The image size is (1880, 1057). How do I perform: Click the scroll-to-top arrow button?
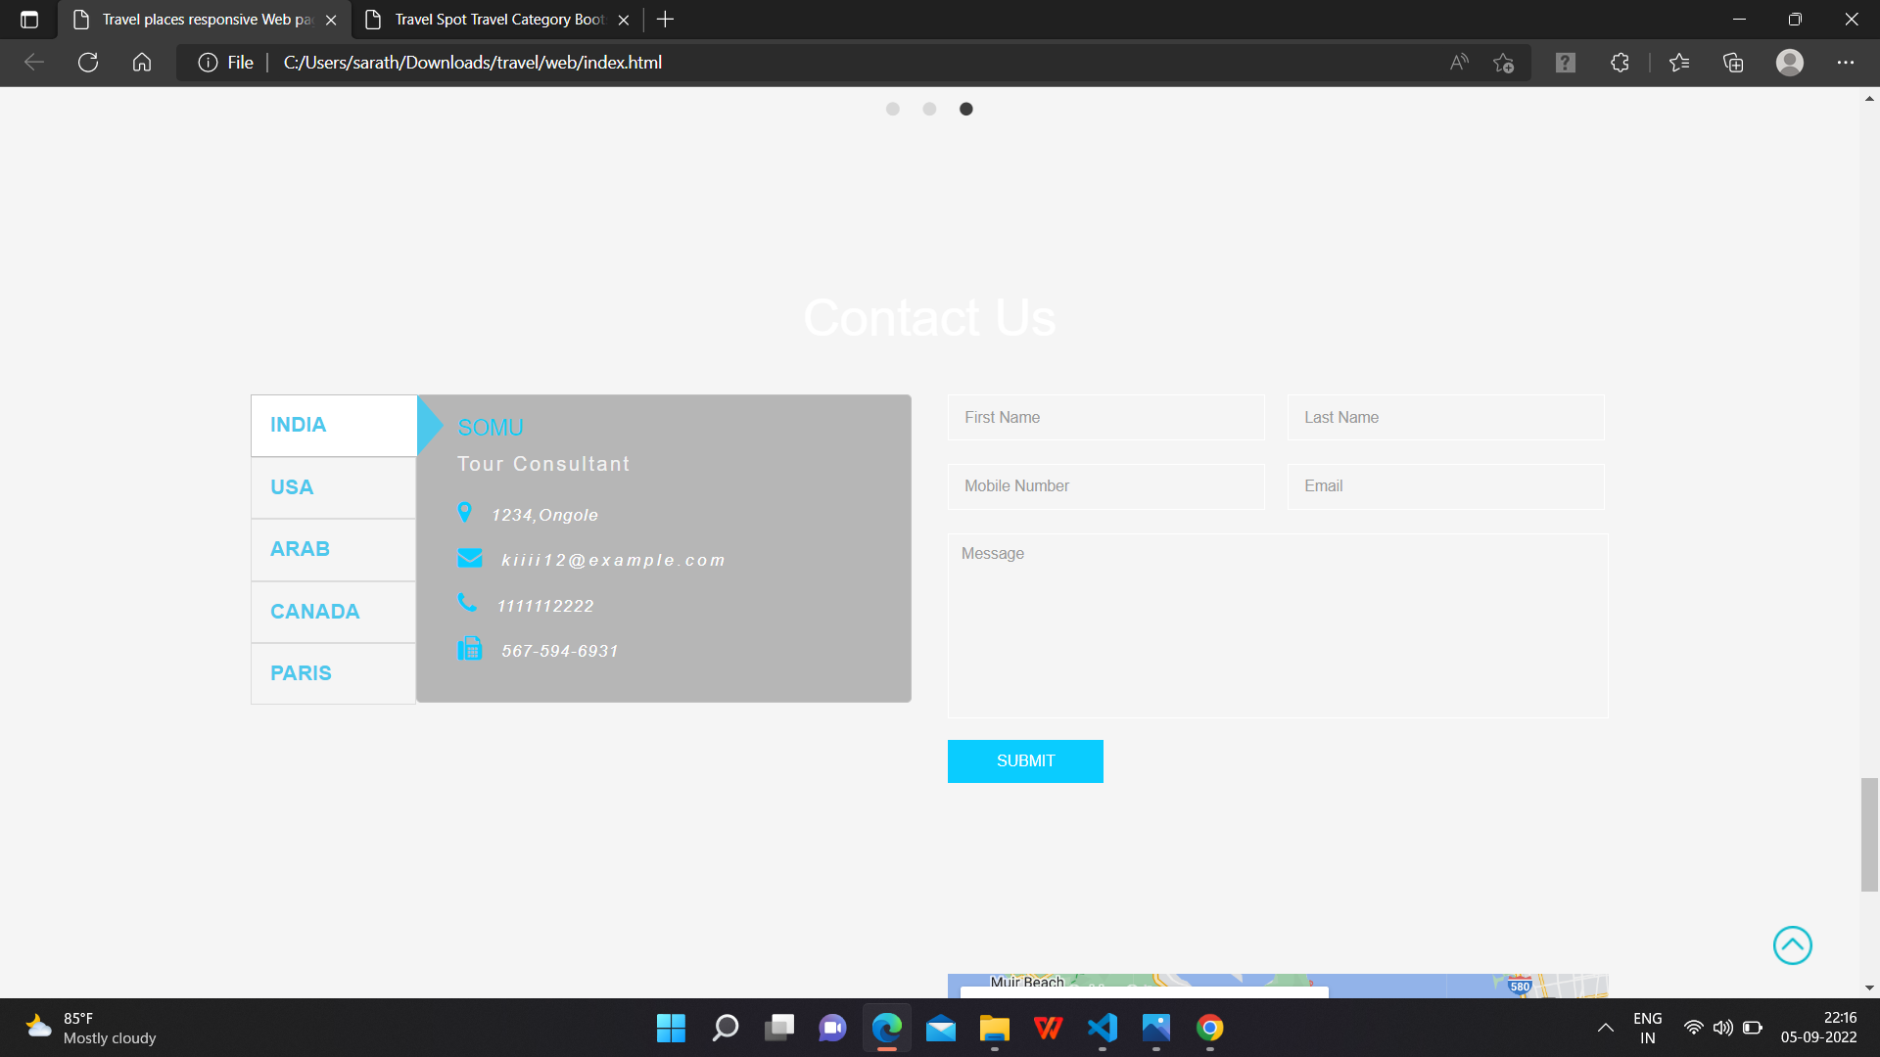click(x=1793, y=945)
